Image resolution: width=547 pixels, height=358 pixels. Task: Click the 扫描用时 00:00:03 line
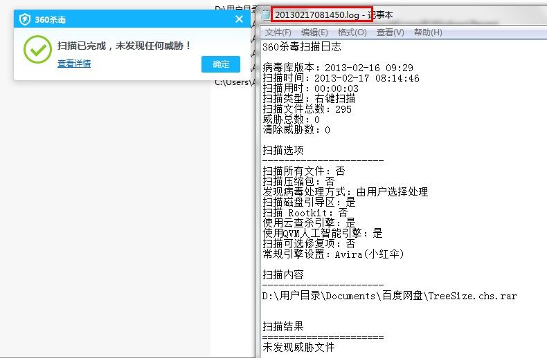tap(310, 88)
